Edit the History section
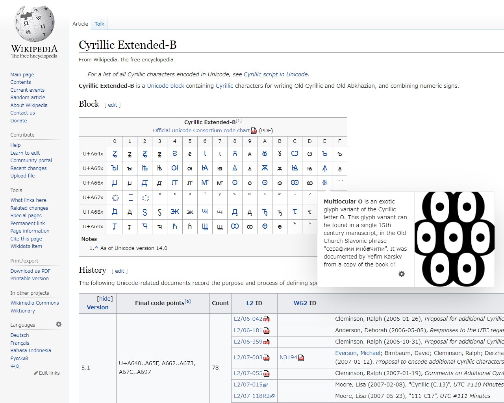 tap(119, 271)
